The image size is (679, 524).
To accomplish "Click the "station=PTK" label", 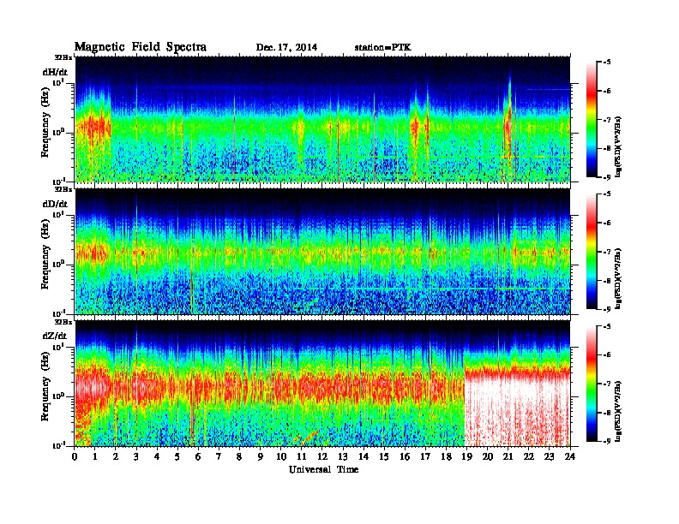I will [383, 47].
